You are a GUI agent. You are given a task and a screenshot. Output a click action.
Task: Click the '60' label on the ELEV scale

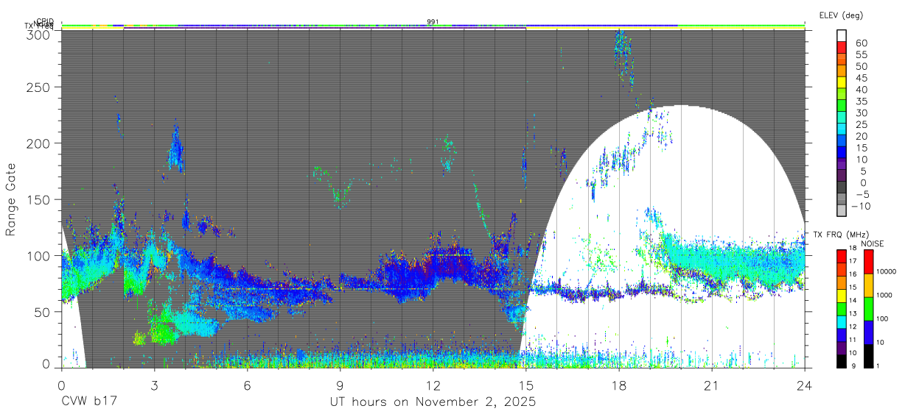click(861, 43)
